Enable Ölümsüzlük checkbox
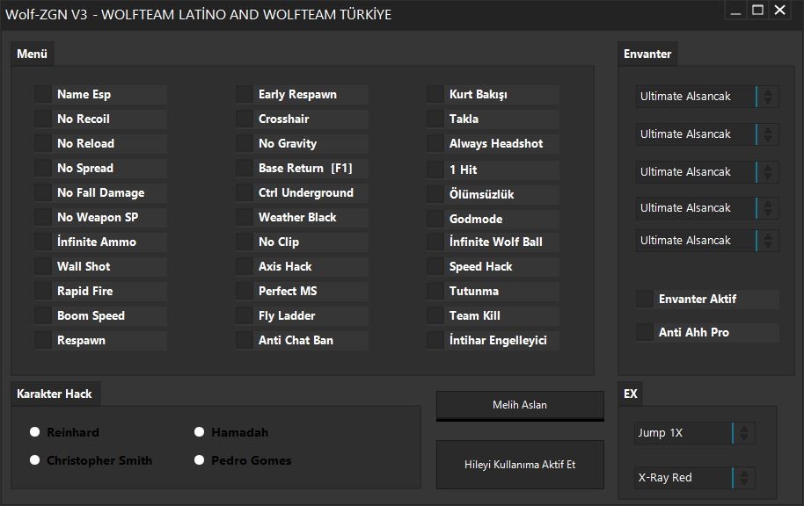The width and height of the screenshot is (804, 506). 435,194
